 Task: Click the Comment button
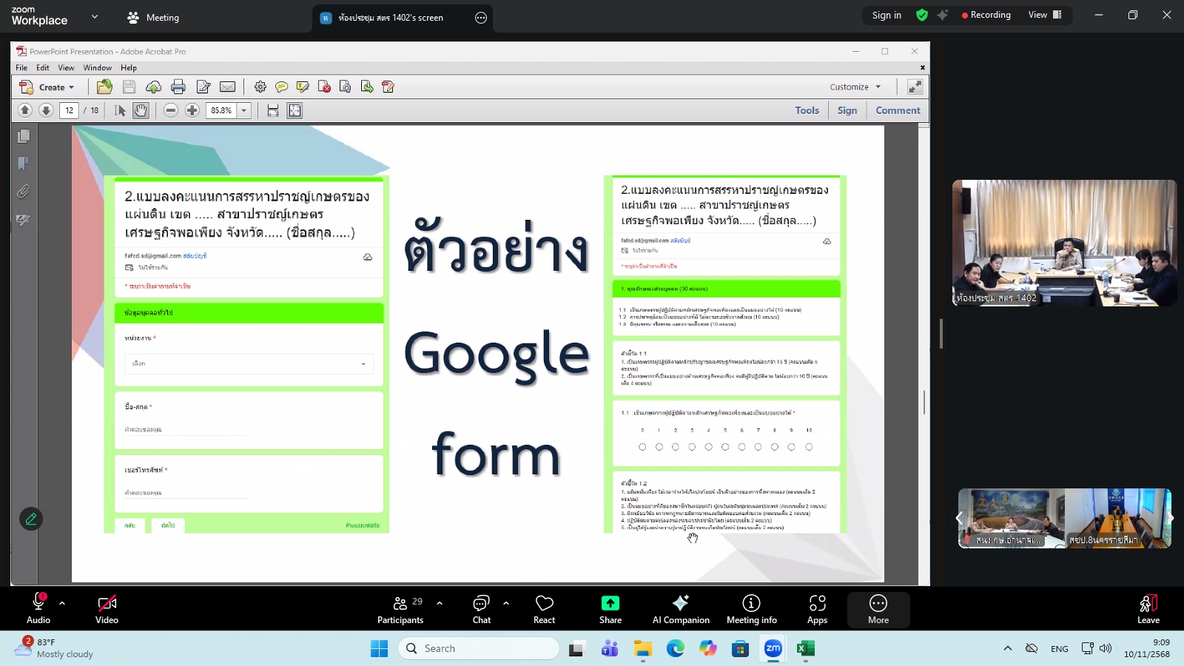pyautogui.click(x=898, y=110)
